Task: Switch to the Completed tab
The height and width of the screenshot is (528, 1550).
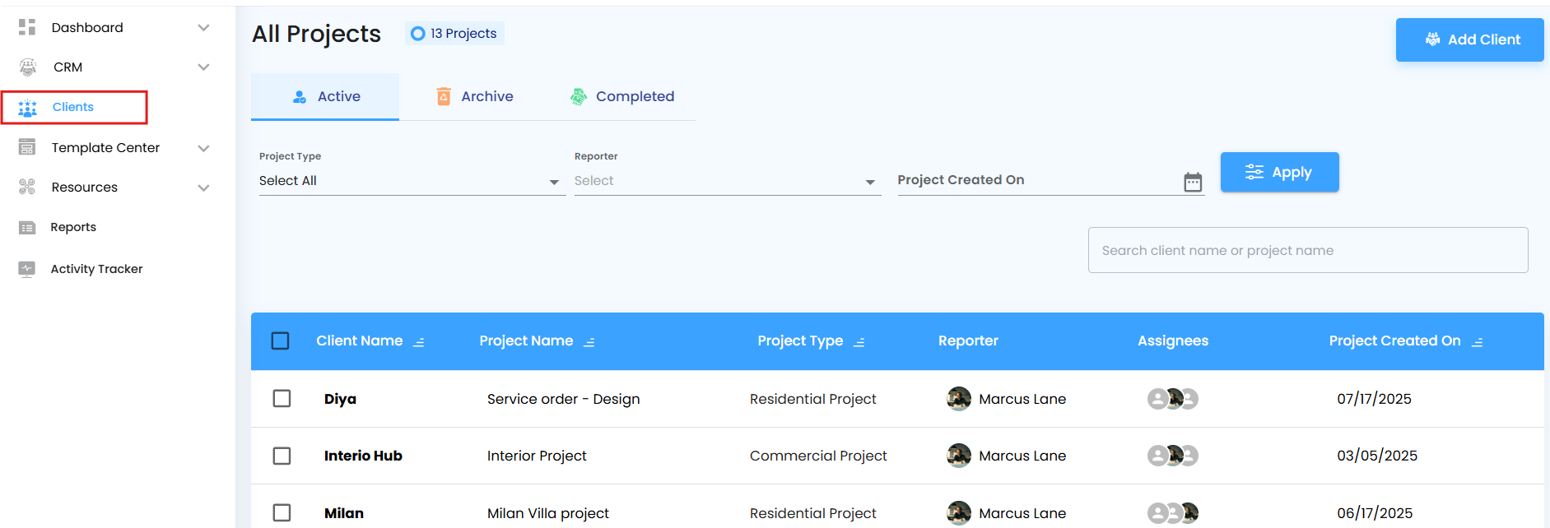Action: click(622, 97)
